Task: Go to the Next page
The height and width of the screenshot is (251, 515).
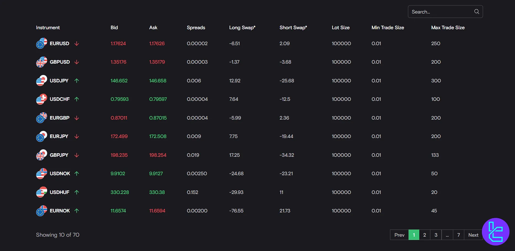Action: 473,235
